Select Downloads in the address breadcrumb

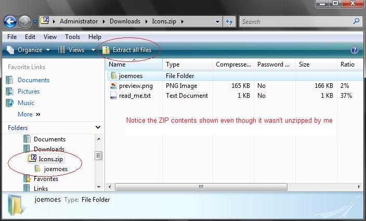(x=125, y=21)
